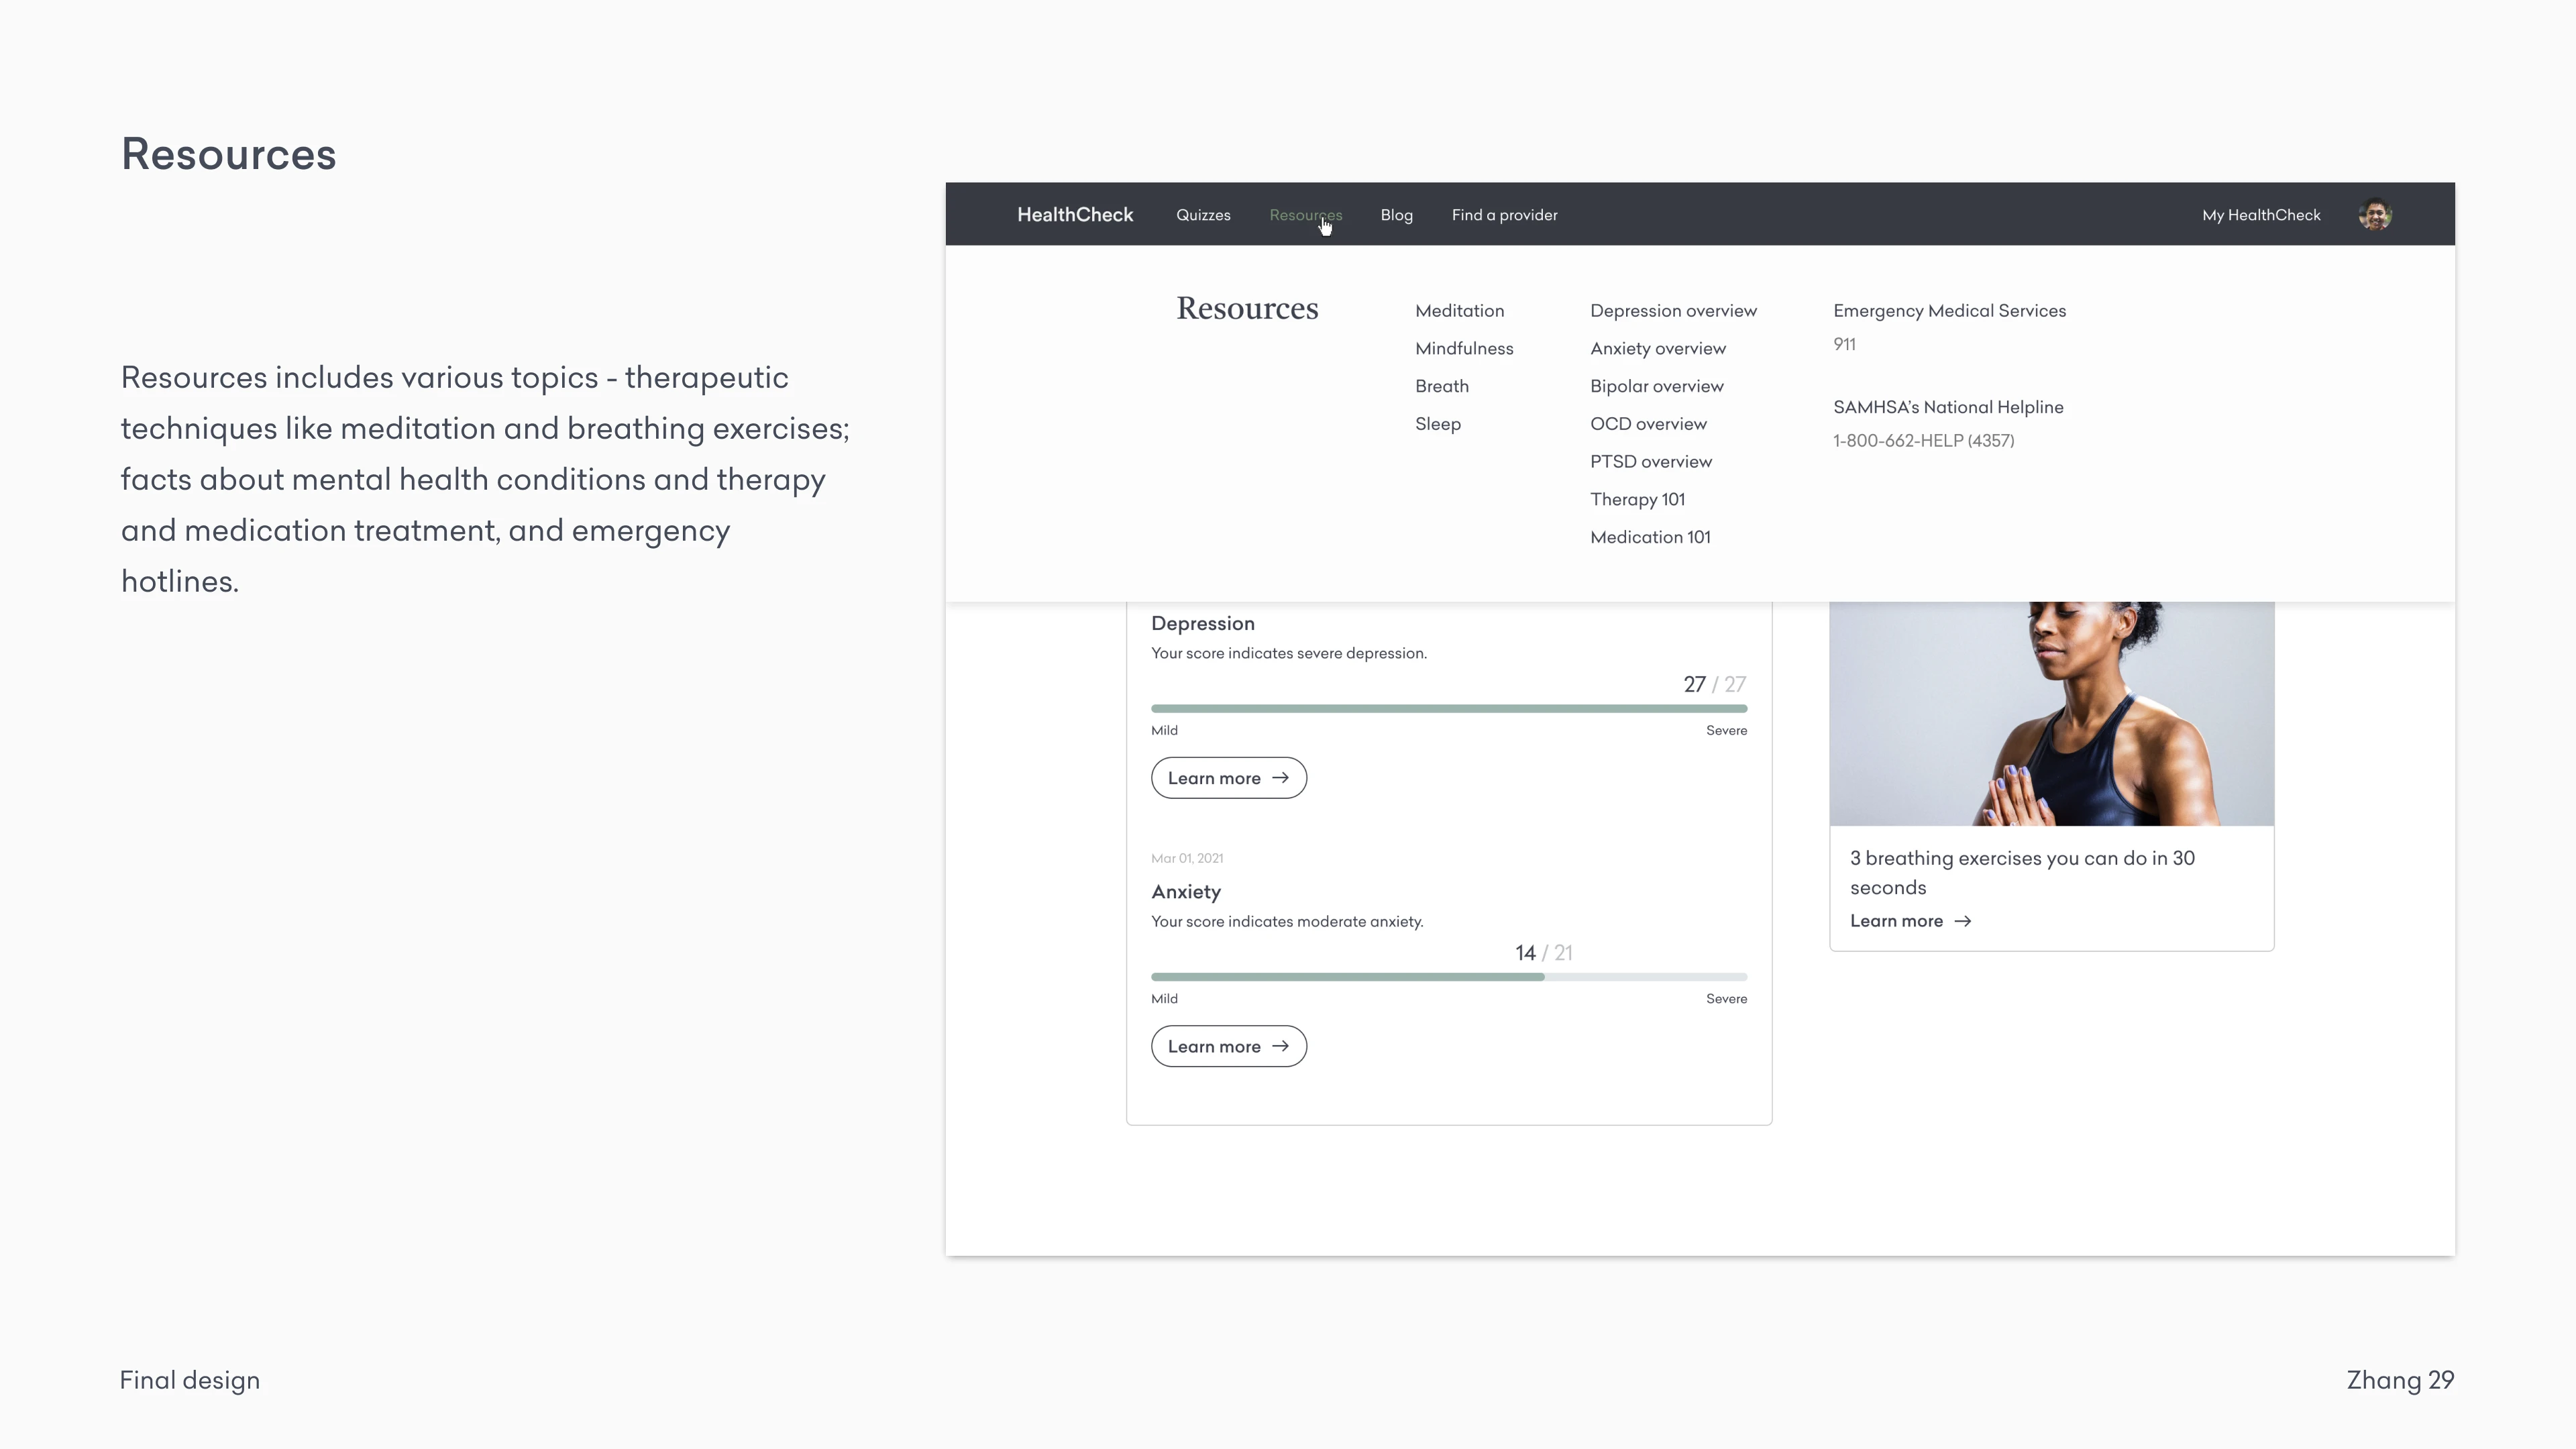Open PTSD overview link
This screenshot has width=2576, height=1449.
pos(1651,462)
